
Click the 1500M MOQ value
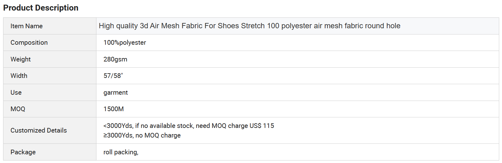tap(114, 109)
